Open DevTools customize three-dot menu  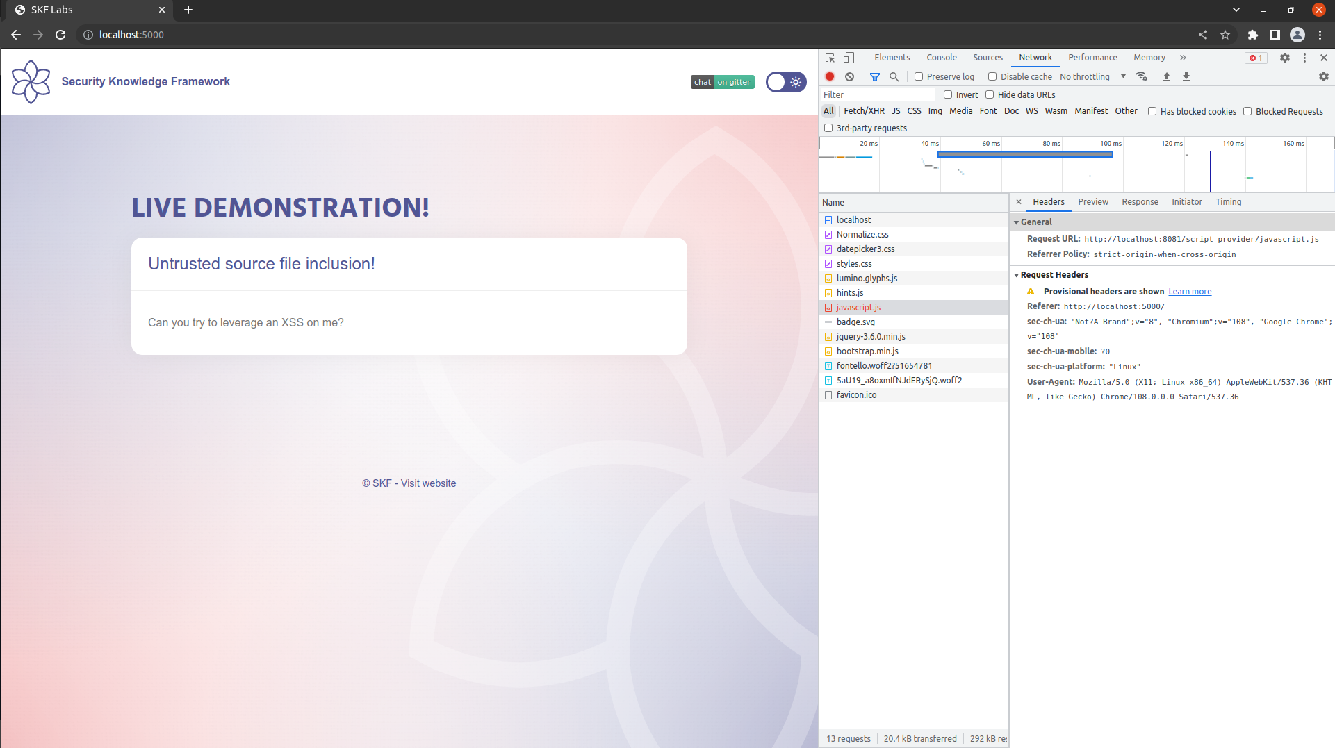[x=1304, y=58]
